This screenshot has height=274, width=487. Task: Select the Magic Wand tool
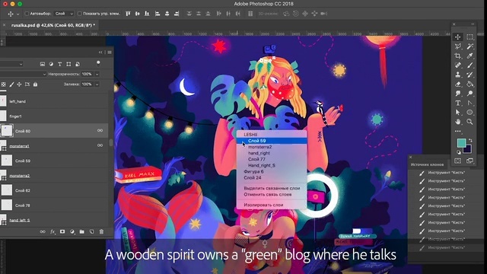[x=470, y=46]
